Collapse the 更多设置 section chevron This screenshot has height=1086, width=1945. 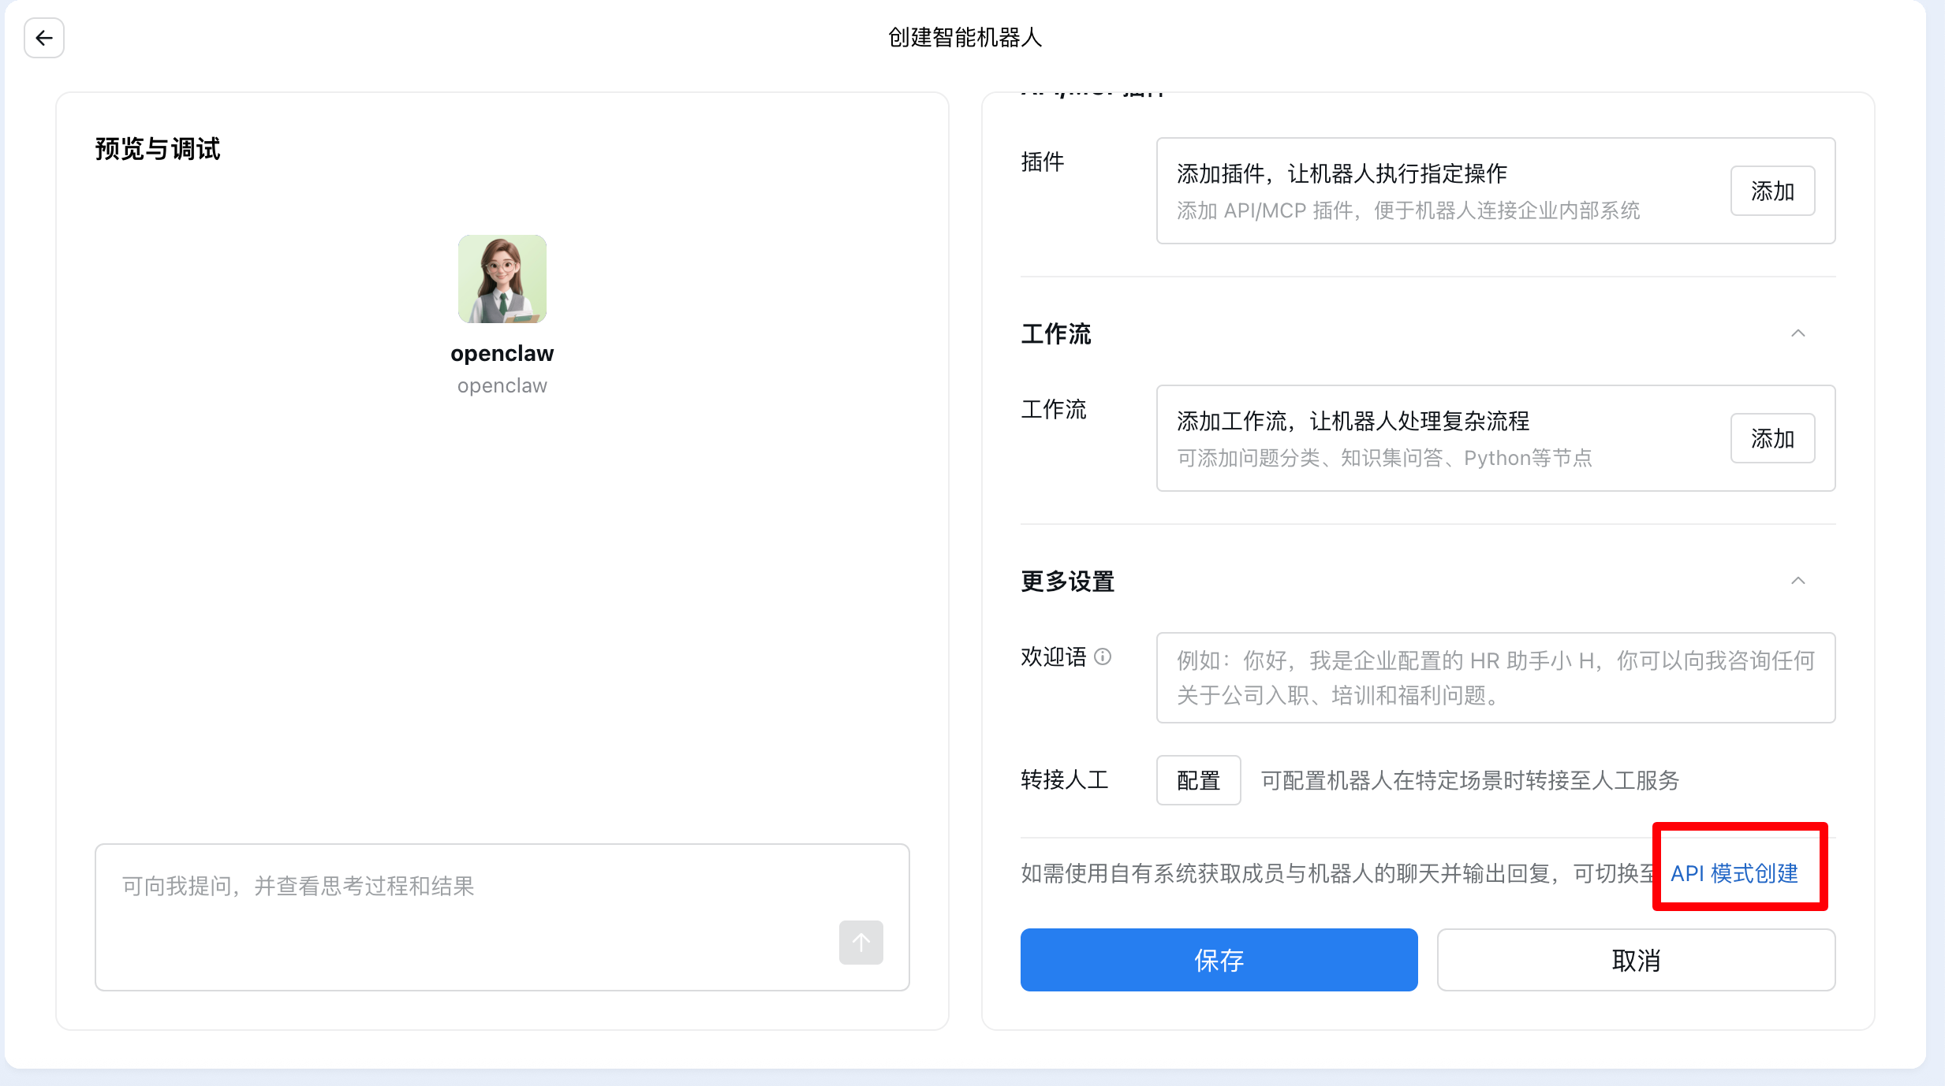[1798, 581]
